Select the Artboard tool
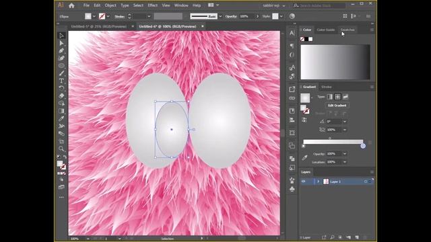Screen dimensions: 431x242 point(61,141)
